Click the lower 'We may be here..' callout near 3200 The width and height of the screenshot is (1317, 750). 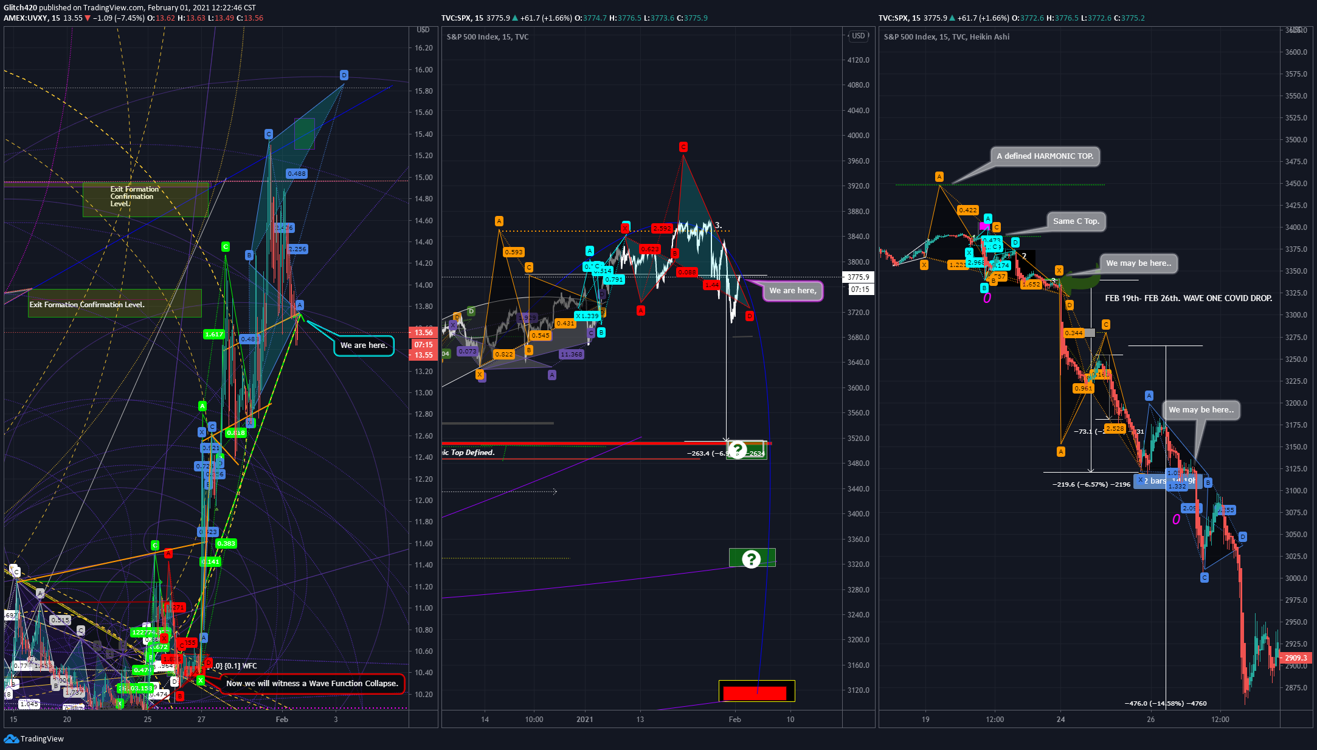click(1201, 410)
